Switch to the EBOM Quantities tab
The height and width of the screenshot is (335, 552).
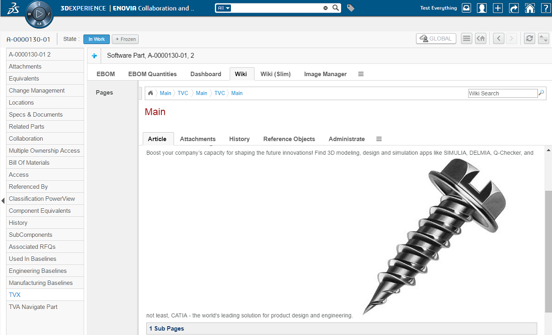tap(152, 74)
